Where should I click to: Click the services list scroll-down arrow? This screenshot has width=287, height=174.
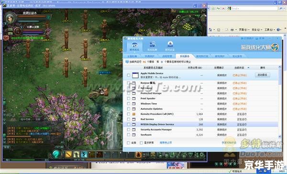click(279, 137)
